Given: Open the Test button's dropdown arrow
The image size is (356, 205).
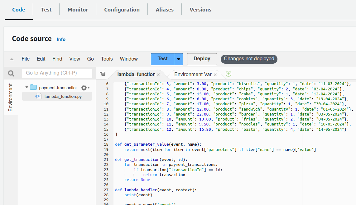Looking at the screenshot, I should [178, 59].
